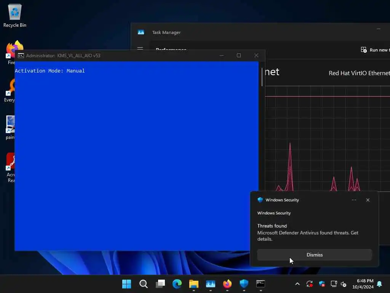Image resolution: width=390 pixels, height=293 pixels.
Task: Click 'Red Hat VirtIO Ethernet' adapter label
Action: point(359,73)
